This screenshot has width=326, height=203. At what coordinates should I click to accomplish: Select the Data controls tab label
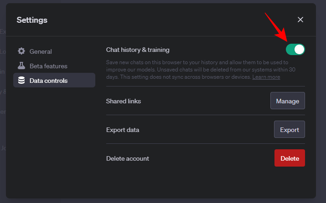click(48, 81)
